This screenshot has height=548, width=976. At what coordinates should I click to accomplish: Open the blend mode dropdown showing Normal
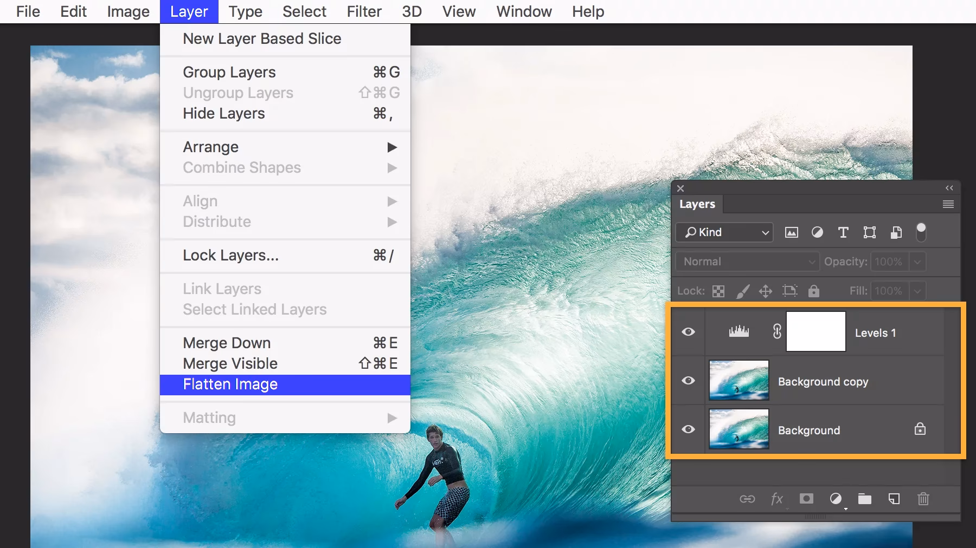click(x=747, y=262)
